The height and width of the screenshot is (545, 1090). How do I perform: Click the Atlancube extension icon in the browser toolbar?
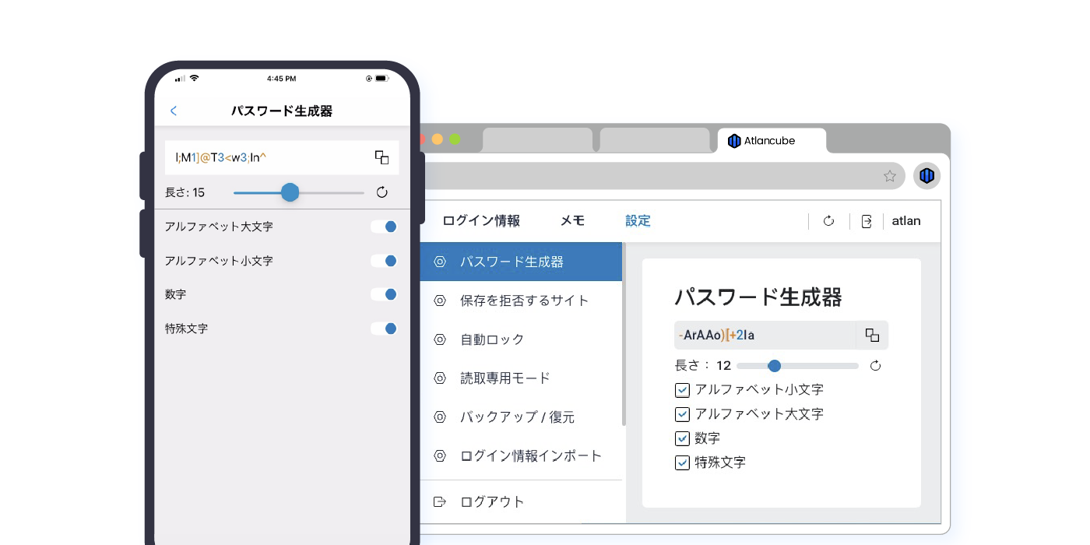coord(926,176)
